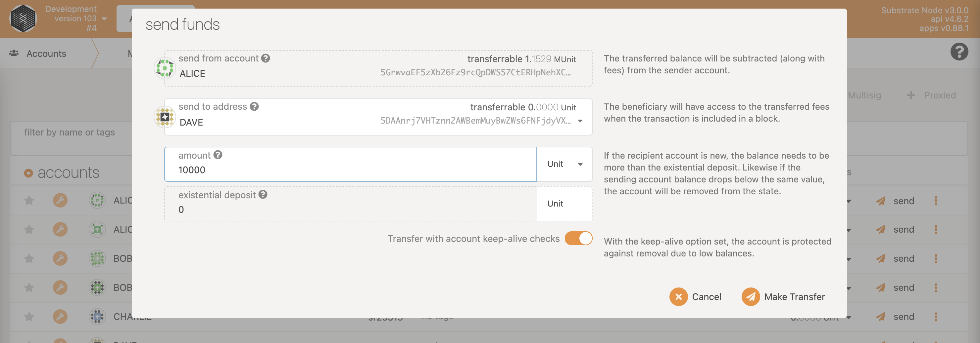This screenshot has width=980, height=343.
Task: Expand the send to address dropdown arrow
Action: pos(580,121)
